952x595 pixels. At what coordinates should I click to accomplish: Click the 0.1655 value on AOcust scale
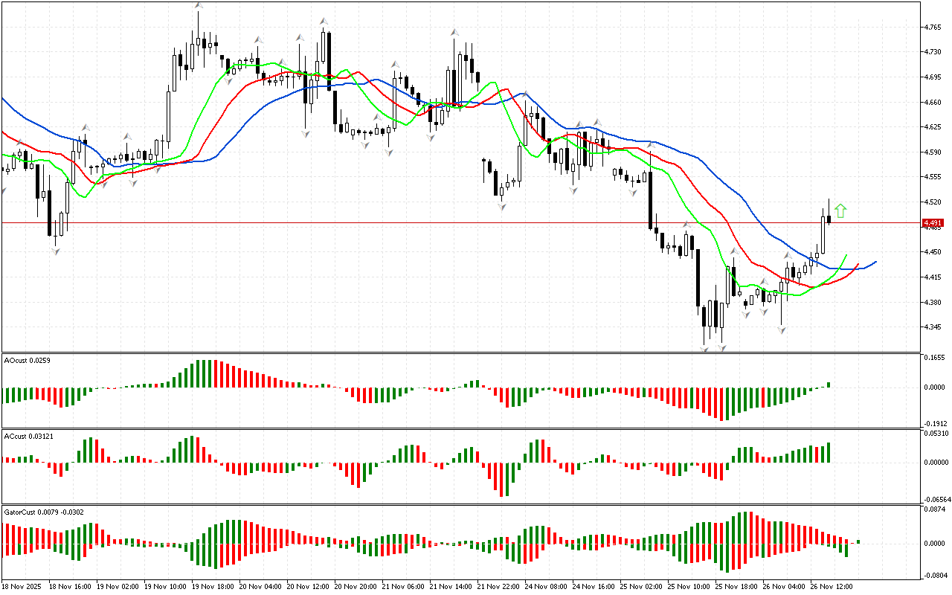[x=934, y=358]
